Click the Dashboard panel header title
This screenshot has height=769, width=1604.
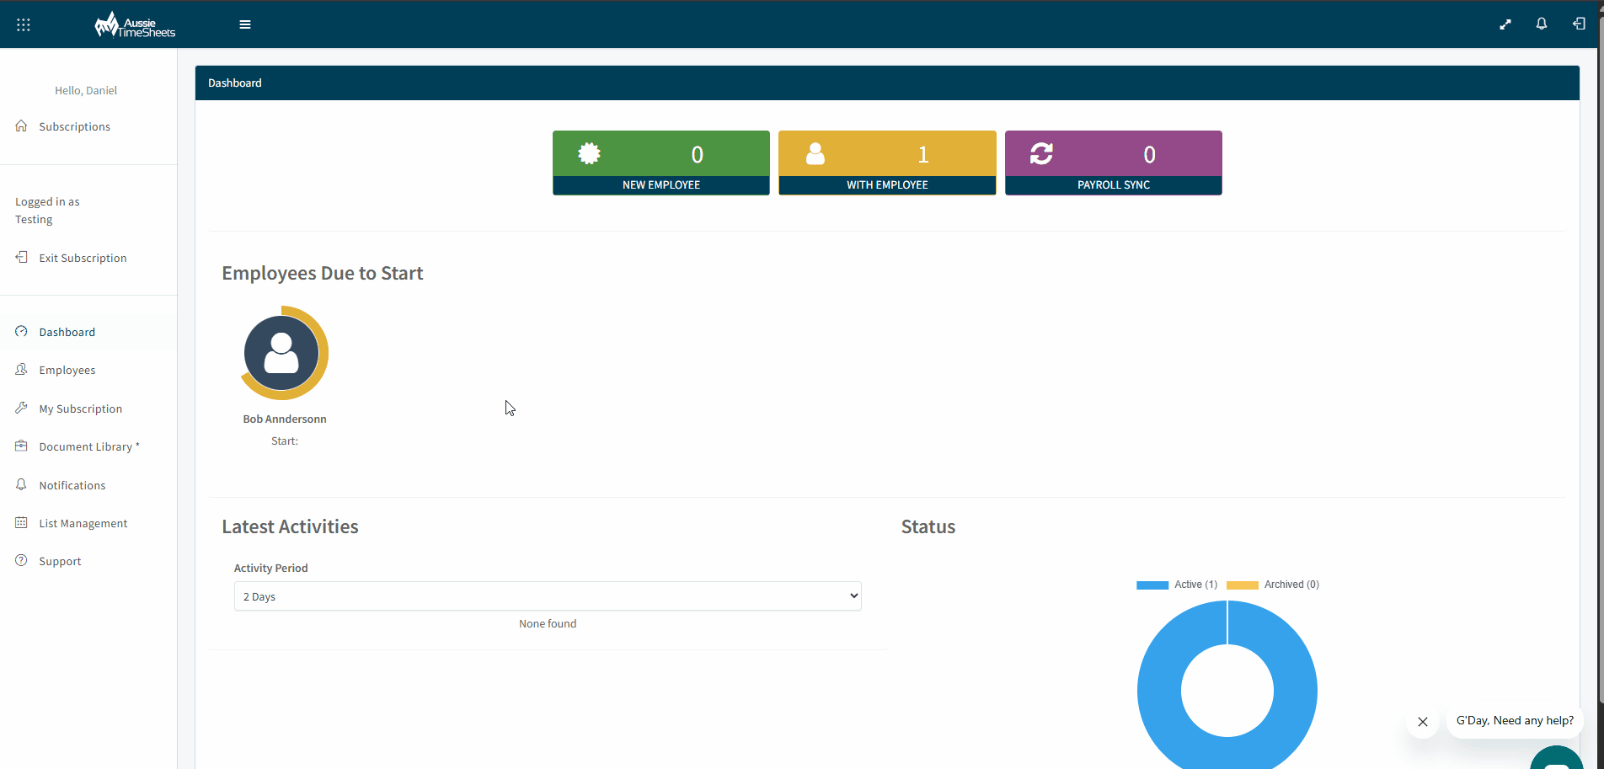235,83
